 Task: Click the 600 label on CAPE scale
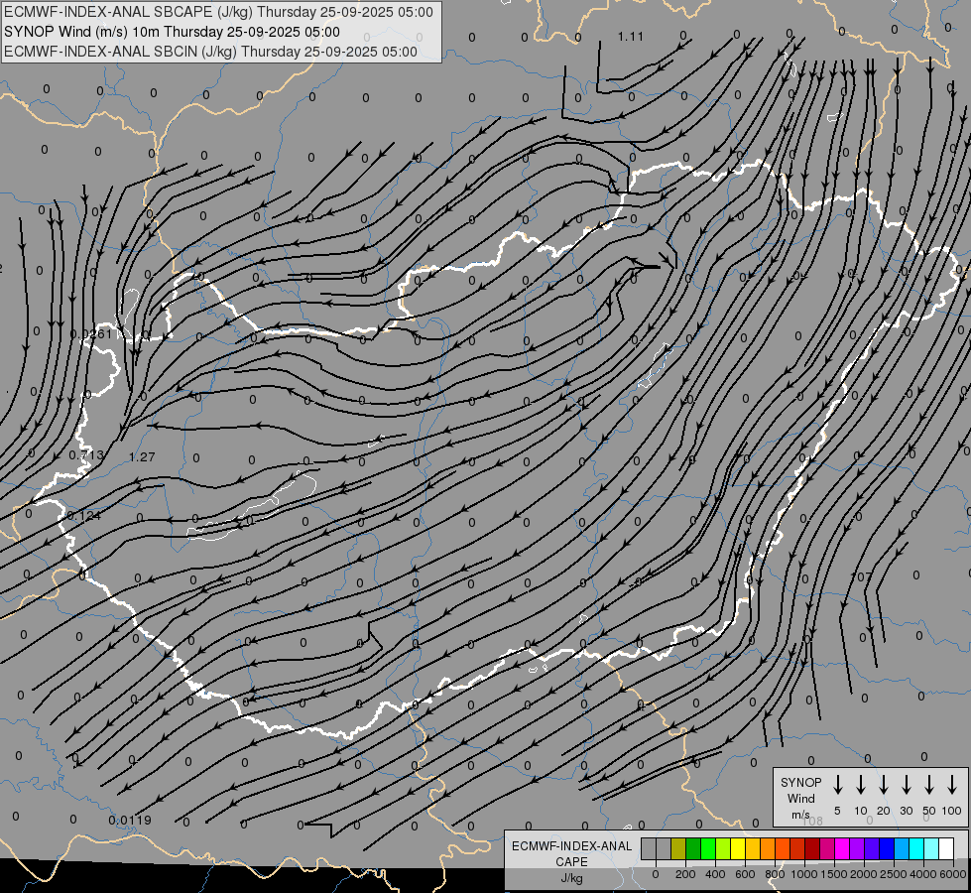[745, 874]
